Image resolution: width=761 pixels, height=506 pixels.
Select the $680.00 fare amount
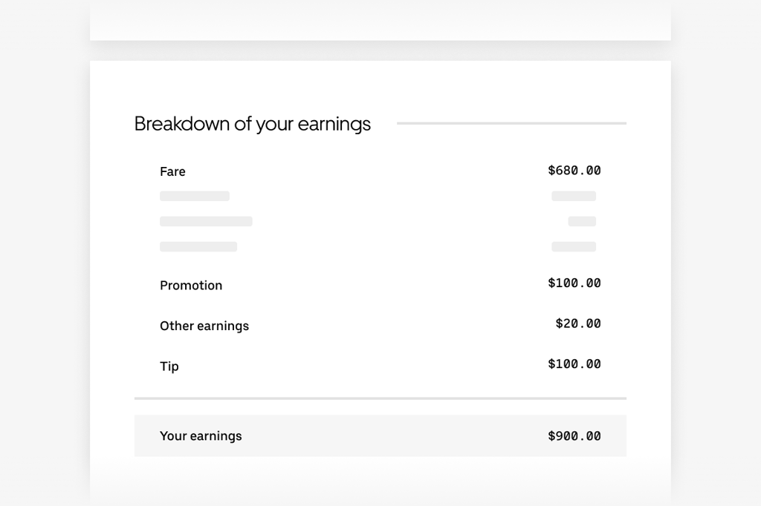[574, 171]
